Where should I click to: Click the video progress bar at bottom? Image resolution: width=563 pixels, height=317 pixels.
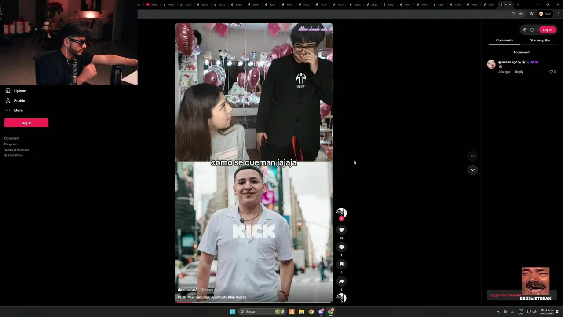point(254,302)
